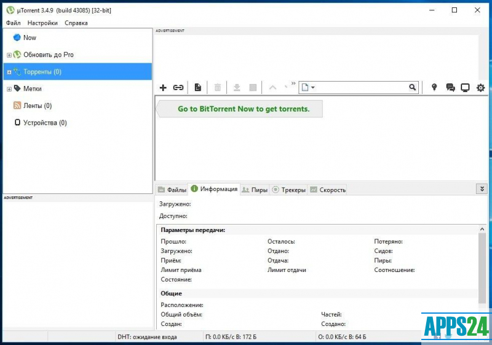Expand hidden toolbar items with double chevron
The width and height of the screenshot is (492, 345).
tap(293, 83)
